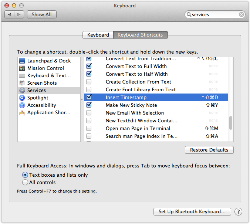250x224 pixels.
Task: Click the services list scrollbar thumb
Action: click(231, 123)
